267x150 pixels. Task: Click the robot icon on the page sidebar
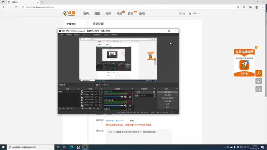[x=259, y=89]
